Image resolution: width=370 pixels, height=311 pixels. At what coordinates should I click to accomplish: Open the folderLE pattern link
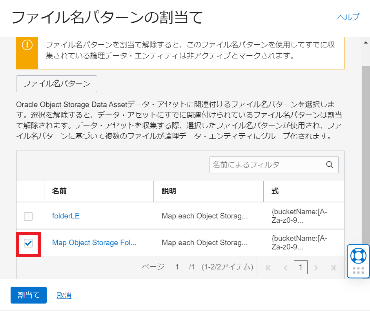pyautogui.click(x=66, y=216)
